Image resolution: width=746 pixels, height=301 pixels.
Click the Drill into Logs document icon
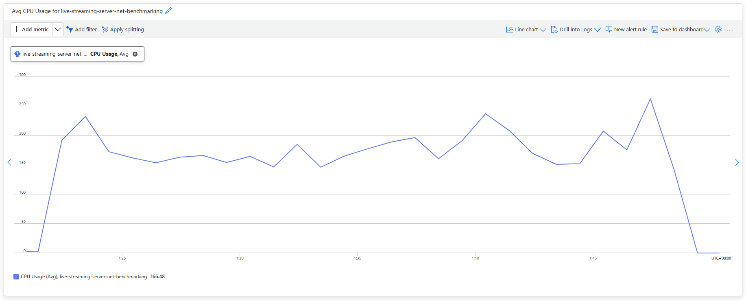554,29
